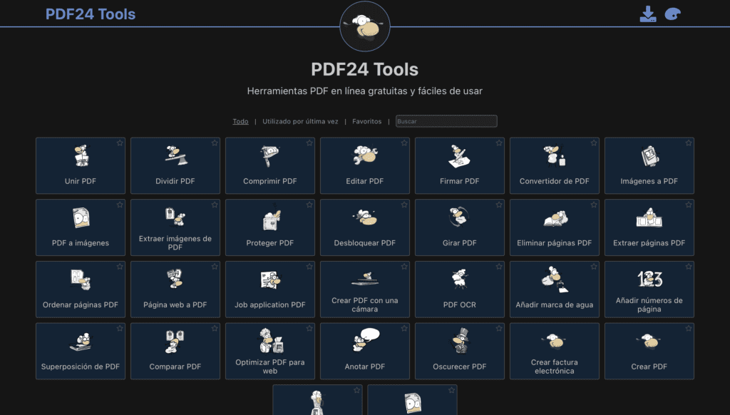730x415 pixels.
Task: Select the Utilizado por última vez filter
Action: tap(300, 121)
